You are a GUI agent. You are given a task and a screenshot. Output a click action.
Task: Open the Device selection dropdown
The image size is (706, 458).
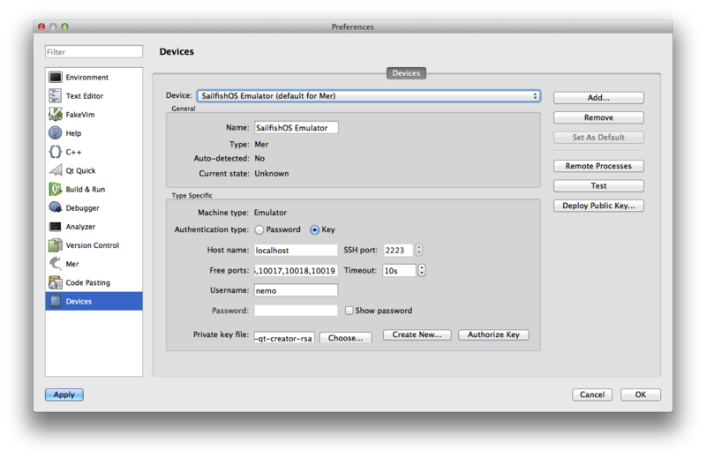pyautogui.click(x=368, y=95)
